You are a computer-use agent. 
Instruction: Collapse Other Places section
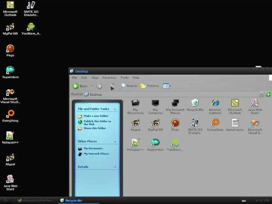click(115, 142)
